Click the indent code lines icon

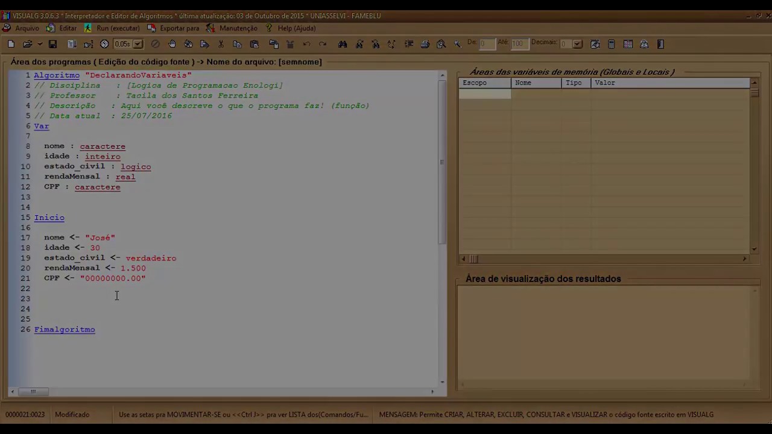click(x=409, y=44)
